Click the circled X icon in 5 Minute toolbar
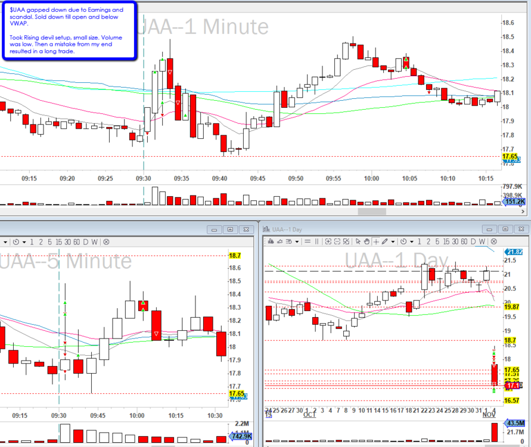This screenshot has width=531, height=447. tap(106, 241)
